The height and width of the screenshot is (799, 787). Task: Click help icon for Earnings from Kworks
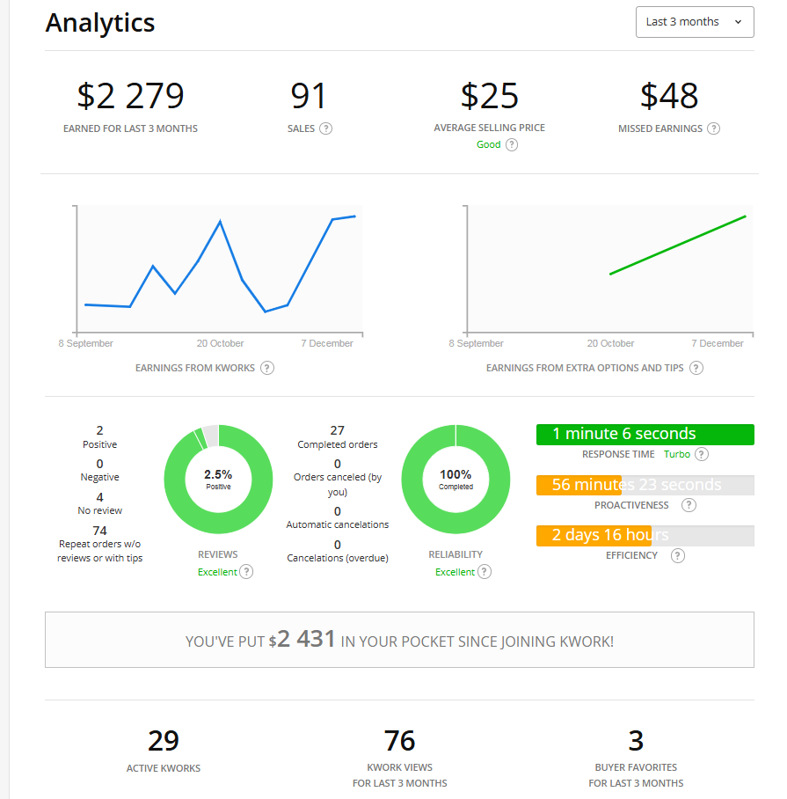[x=267, y=368]
